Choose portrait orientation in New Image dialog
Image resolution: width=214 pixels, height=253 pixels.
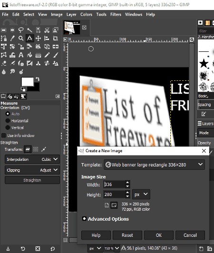pos(107,205)
